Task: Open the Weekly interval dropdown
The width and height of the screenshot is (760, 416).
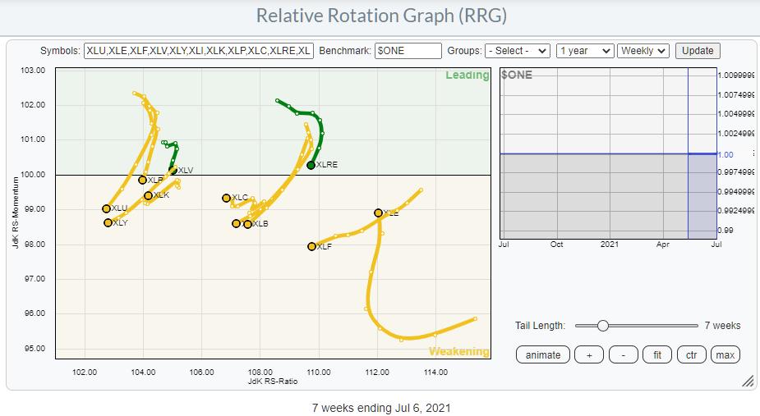Action: (643, 51)
